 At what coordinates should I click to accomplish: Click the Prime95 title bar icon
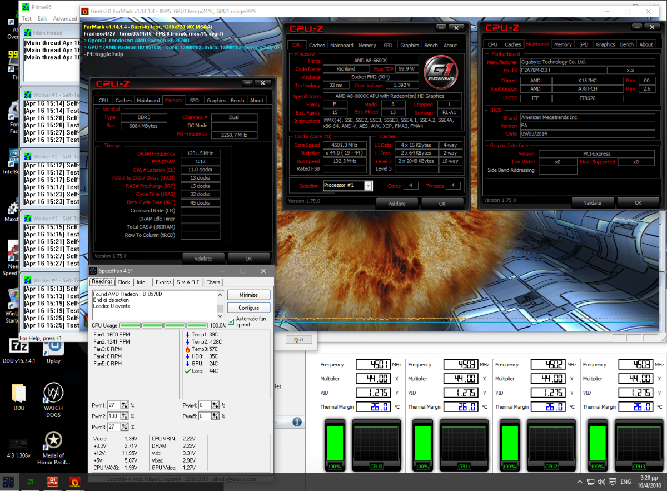[x=26, y=8]
